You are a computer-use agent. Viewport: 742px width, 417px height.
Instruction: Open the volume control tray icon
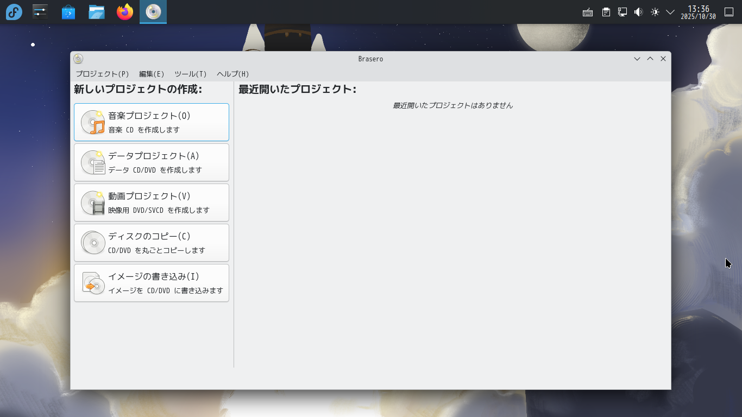point(639,12)
